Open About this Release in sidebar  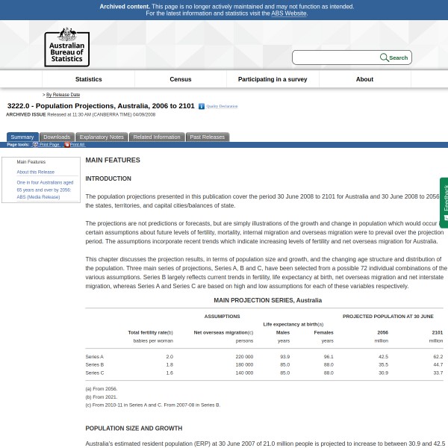[x=35, y=172]
